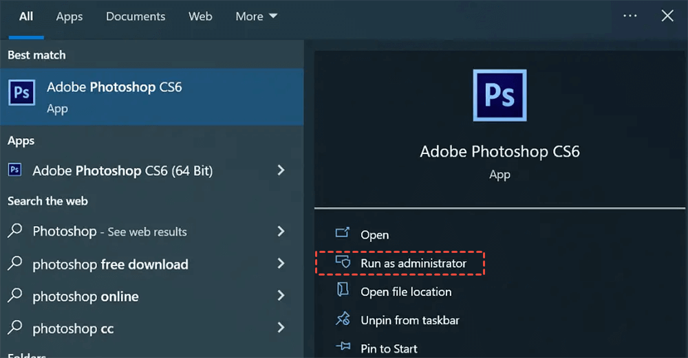Click the Unpin from taskbar icon
This screenshot has width=688, height=358.
click(x=342, y=320)
